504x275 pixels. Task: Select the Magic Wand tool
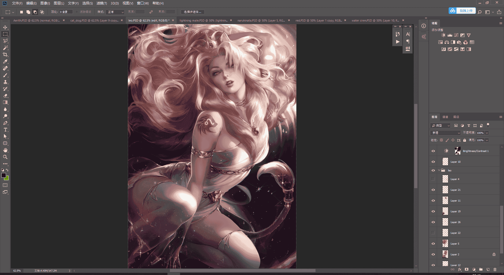point(5,48)
